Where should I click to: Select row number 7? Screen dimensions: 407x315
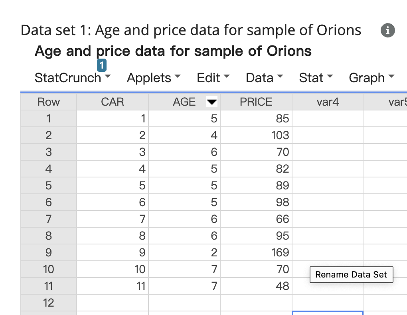[x=49, y=219]
